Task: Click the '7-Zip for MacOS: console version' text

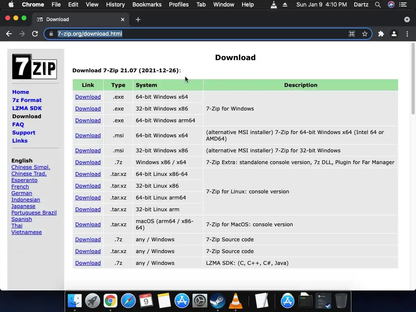Action: (x=249, y=224)
